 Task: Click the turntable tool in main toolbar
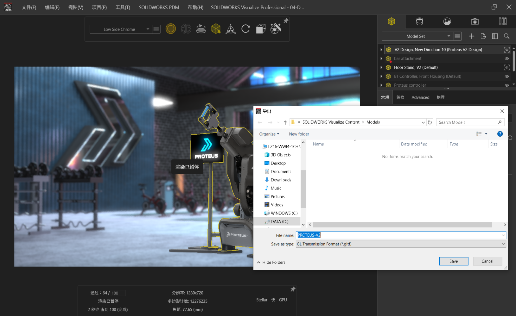[201, 29]
